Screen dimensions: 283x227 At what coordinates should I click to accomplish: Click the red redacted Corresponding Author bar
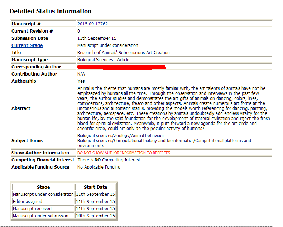click(121, 67)
